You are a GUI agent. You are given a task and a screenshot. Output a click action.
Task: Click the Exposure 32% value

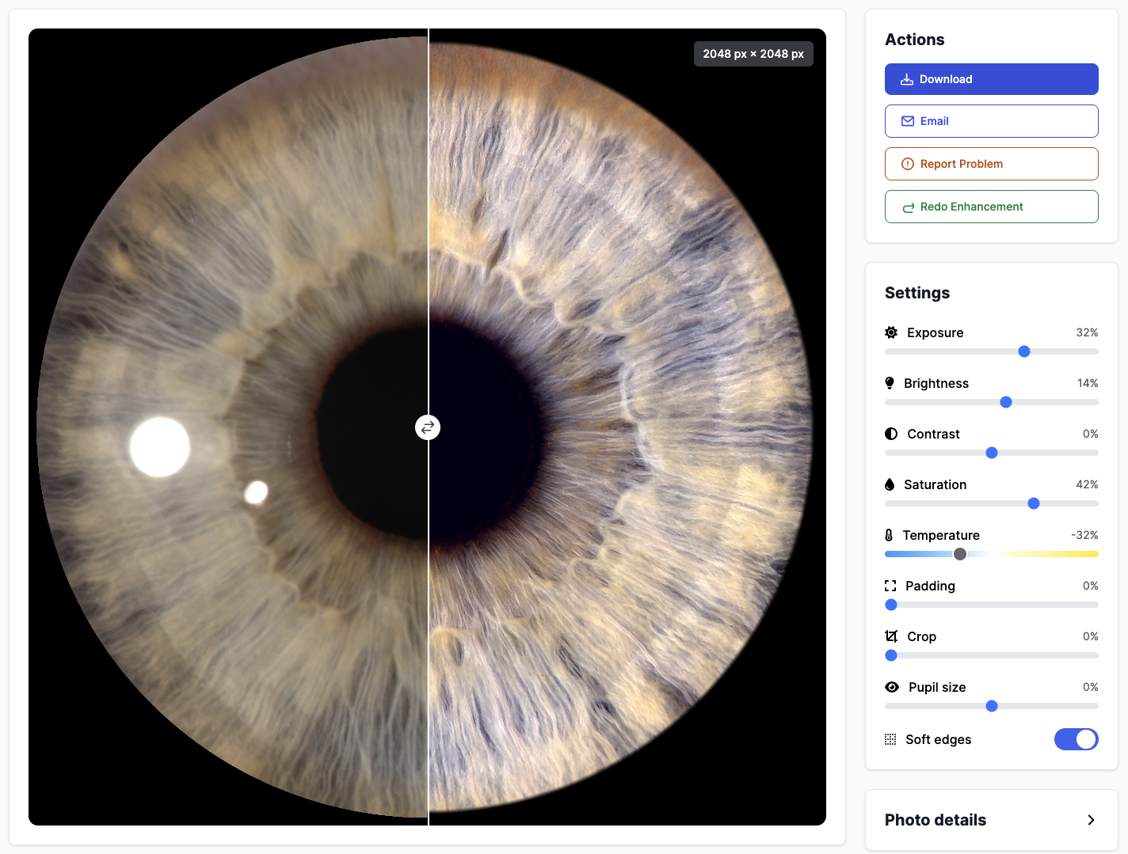coord(1087,332)
